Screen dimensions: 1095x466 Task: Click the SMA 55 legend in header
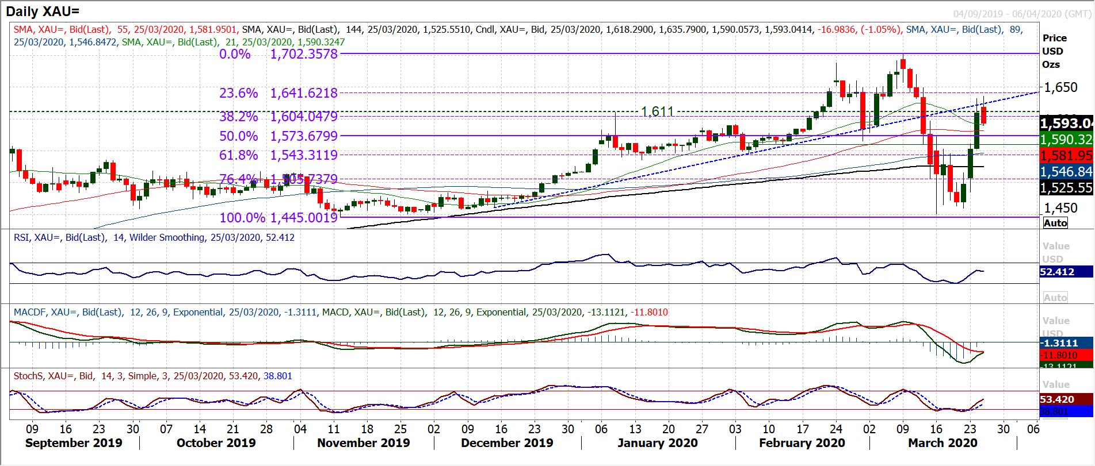tap(125, 29)
